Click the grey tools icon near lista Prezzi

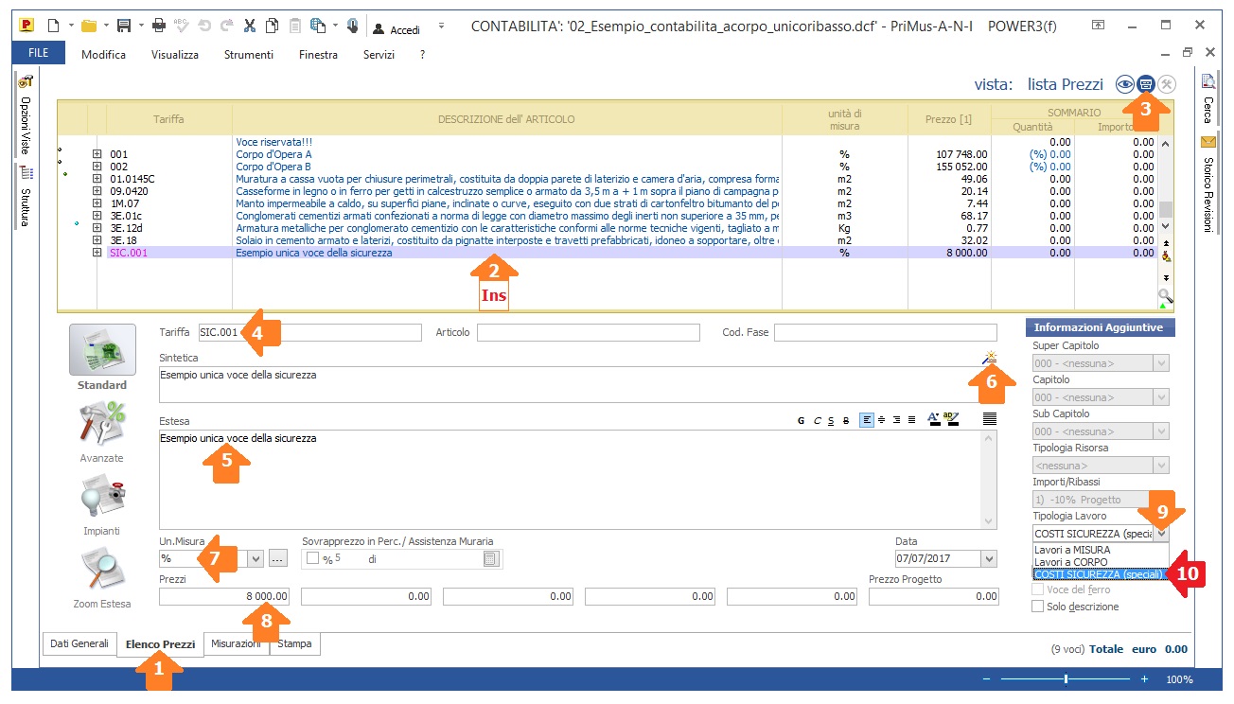[x=1167, y=84]
